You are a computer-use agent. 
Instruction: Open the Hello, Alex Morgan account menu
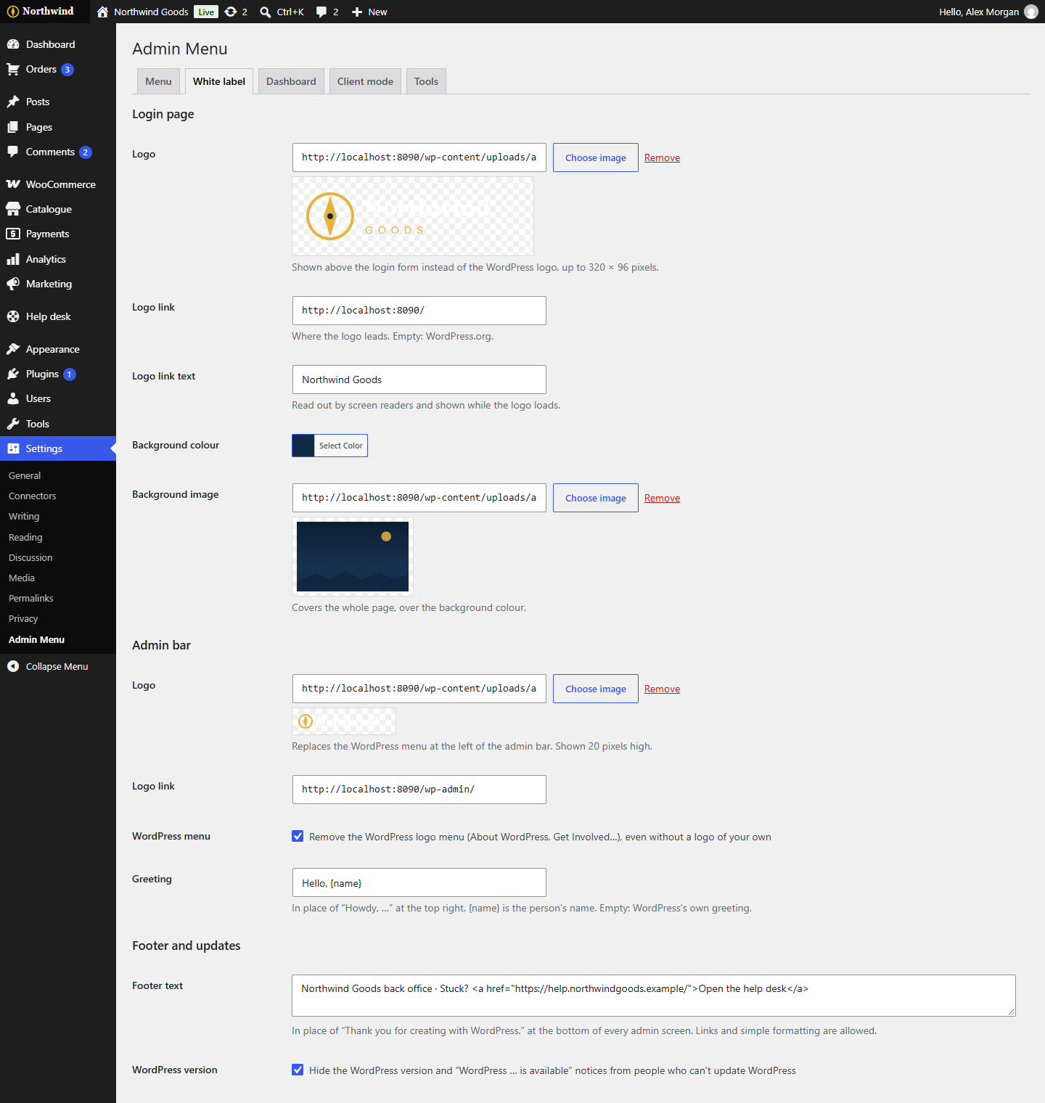point(988,12)
